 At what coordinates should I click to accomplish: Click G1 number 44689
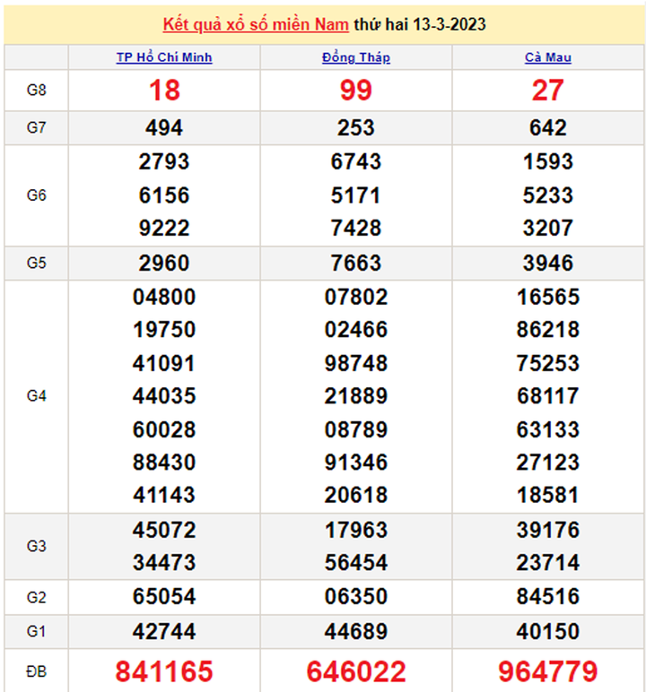(x=356, y=632)
